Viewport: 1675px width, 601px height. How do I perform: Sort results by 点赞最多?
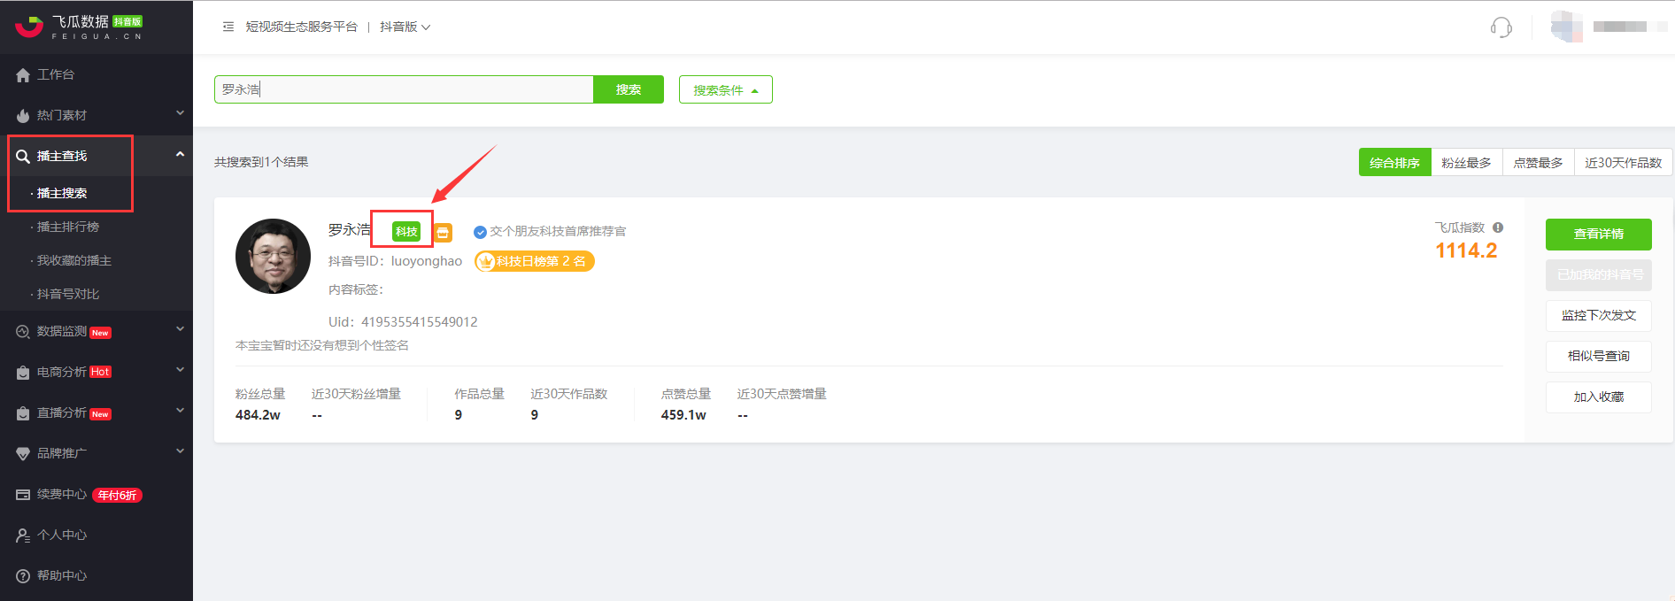1538,162
